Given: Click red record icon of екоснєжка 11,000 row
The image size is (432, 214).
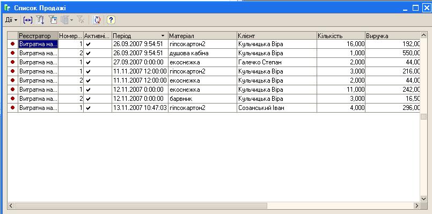Looking at the screenshot, I should [x=12, y=90].
